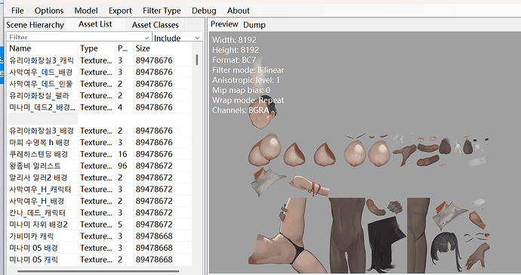Select the asset row 미나미_데드2_배경...
Image resolution: width=521 pixels, height=275 pixels.
pos(100,107)
